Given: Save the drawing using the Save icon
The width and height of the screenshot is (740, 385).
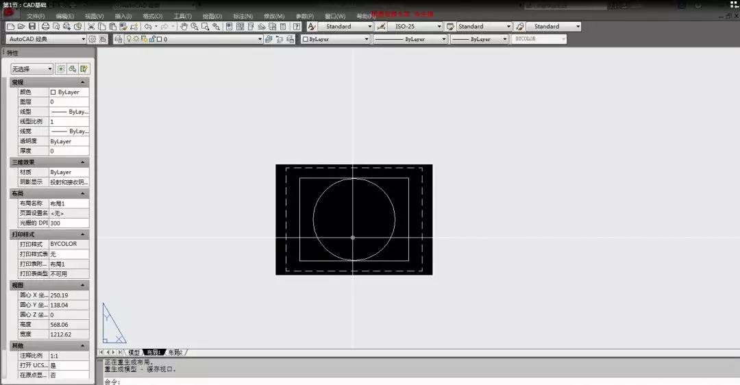Looking at the screenshot, I should click(32, 27).
